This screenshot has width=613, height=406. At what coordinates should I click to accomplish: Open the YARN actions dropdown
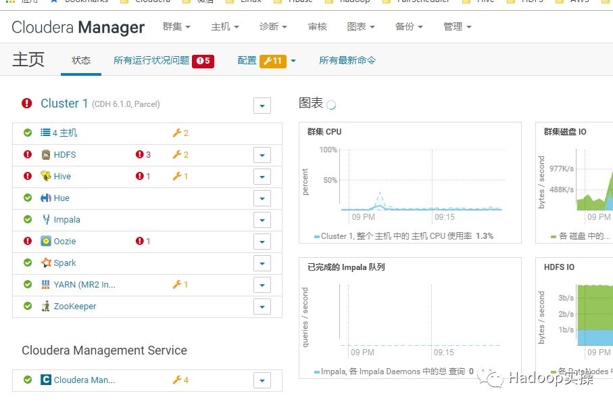pos(262,285)
